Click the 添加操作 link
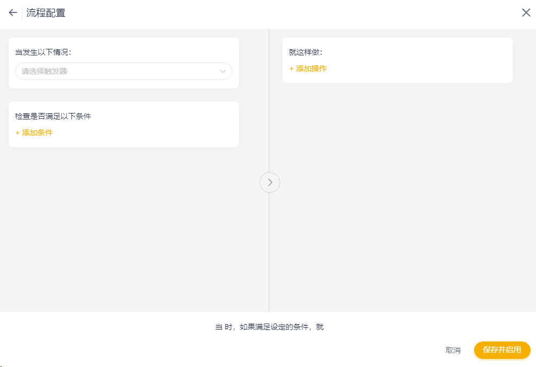Screen dimensions: 536x367 (311, 68)
